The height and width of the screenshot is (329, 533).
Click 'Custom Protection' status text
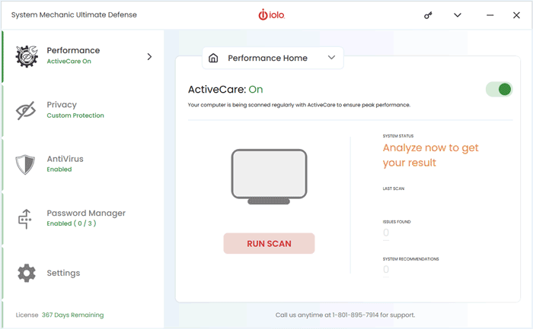75,115
